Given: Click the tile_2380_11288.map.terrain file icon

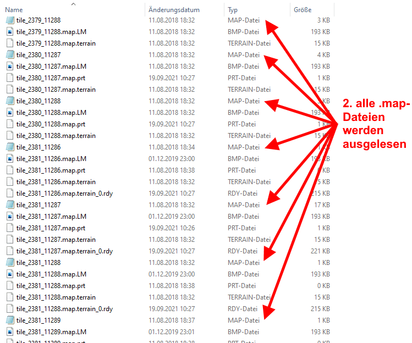Looking at the screenshot, I should pos(9,136).
